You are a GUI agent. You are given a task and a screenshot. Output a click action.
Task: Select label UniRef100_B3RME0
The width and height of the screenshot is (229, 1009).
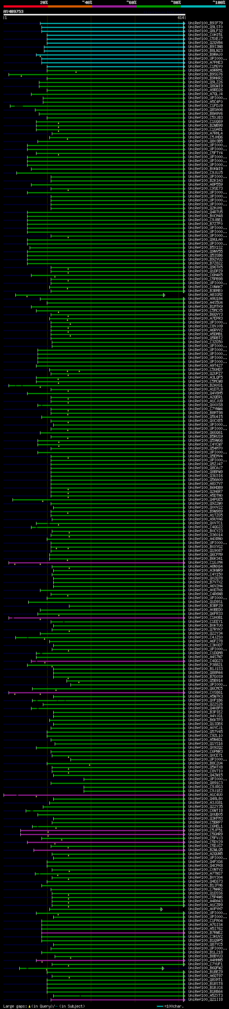tap(205, 291)
